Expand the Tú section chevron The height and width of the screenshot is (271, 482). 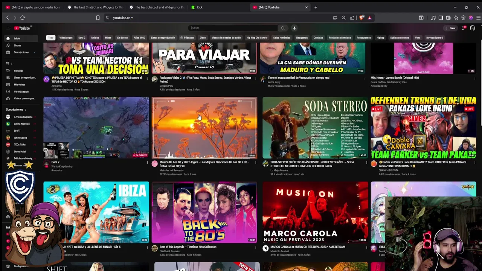(x=11, y=64)
